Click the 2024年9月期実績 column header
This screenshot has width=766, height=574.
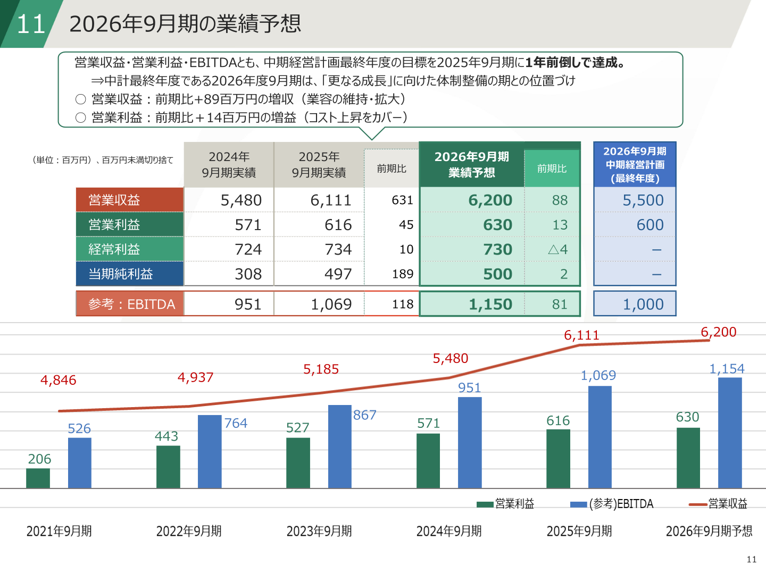[x=229, y=165]
